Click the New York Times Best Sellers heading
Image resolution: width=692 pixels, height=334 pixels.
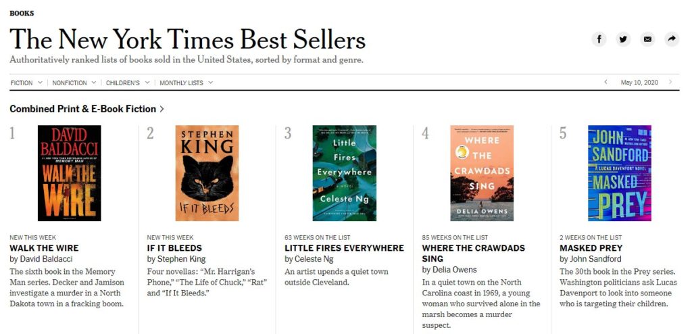(187, 39)
